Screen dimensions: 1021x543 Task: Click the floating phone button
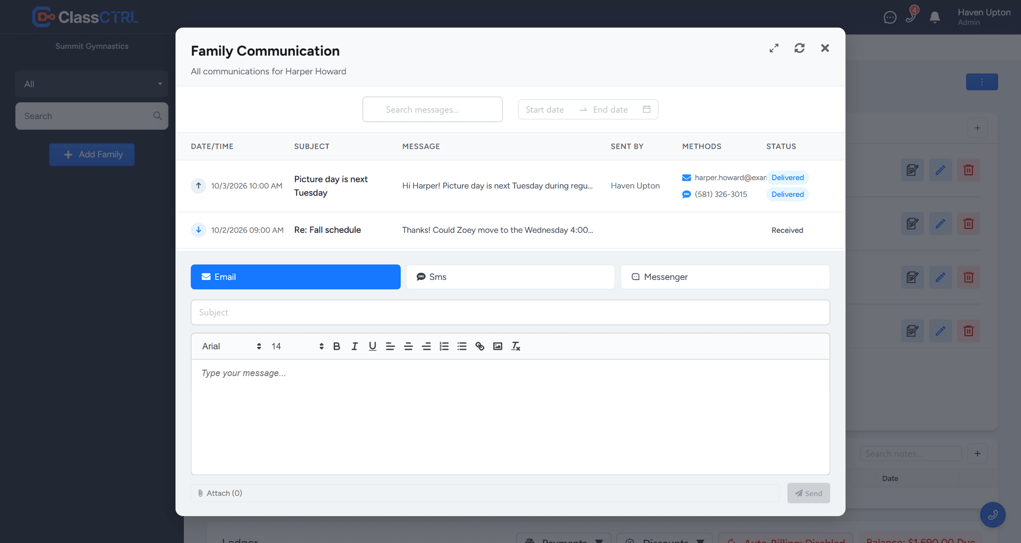pyautogui.click(x=993, y=515)
